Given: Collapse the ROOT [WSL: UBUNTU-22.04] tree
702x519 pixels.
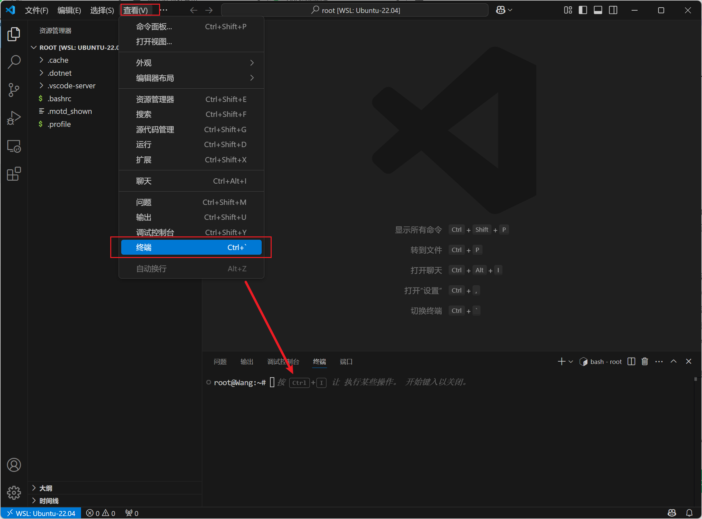Looking at the screenshot, I should click(33, 47).
